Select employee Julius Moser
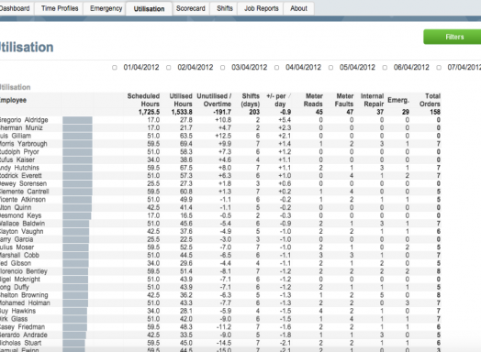 click(17, 247)
